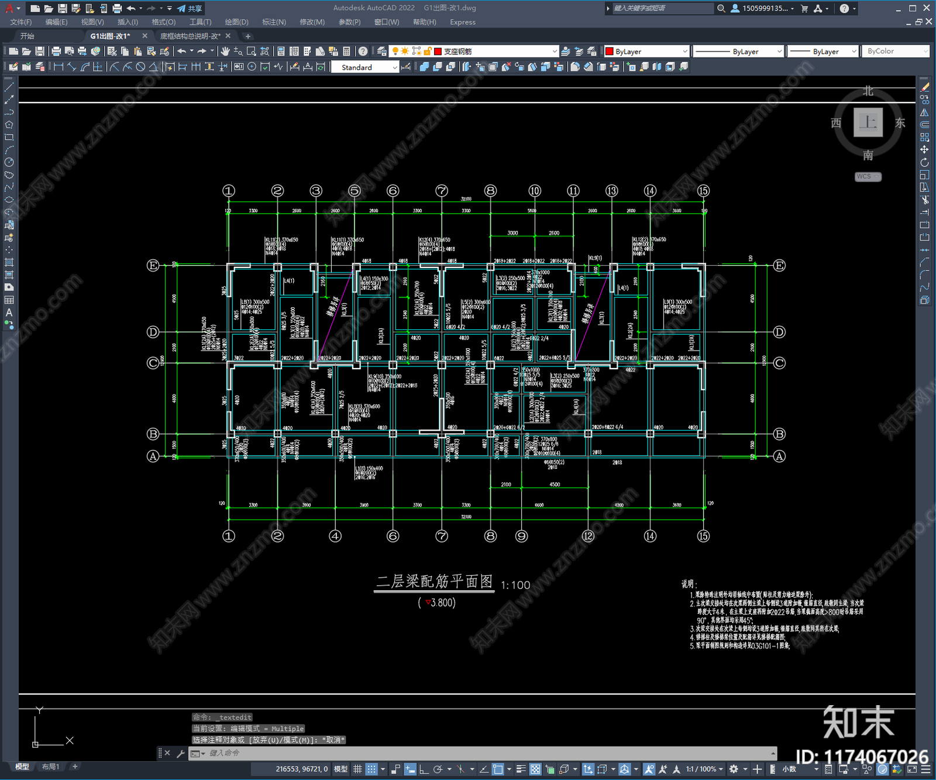Click the WCS button under the view cube
This screenshot has width=936, height=780.
pos(868,177)
